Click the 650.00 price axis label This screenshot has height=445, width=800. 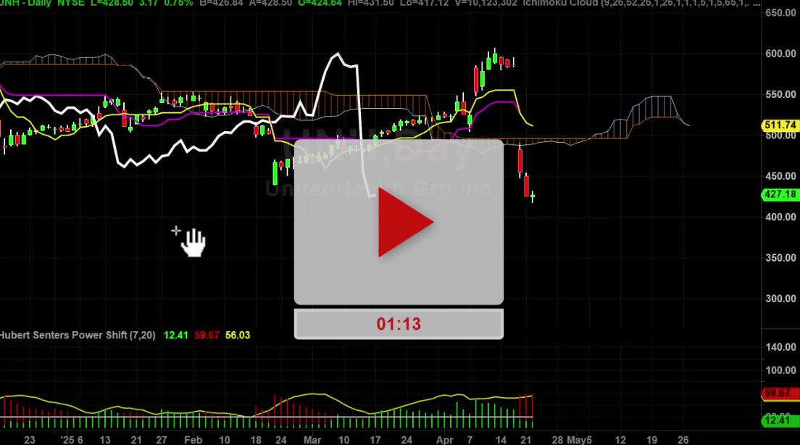pos(780,13)
